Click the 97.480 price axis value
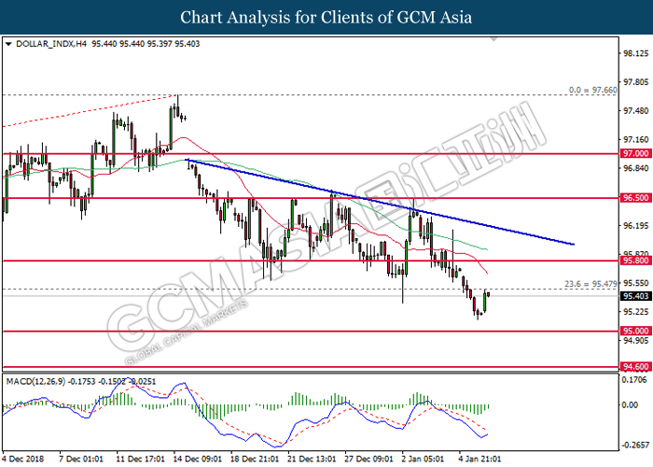 pyautogui.click(x=635, y=111)
